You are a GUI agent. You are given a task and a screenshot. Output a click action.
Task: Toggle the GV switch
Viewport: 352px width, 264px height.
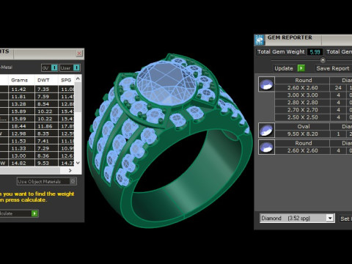(54, 67)
